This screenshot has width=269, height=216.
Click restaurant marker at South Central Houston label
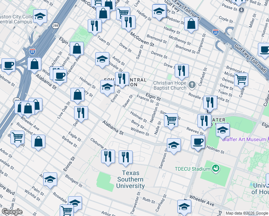click(x=122, y=80)
